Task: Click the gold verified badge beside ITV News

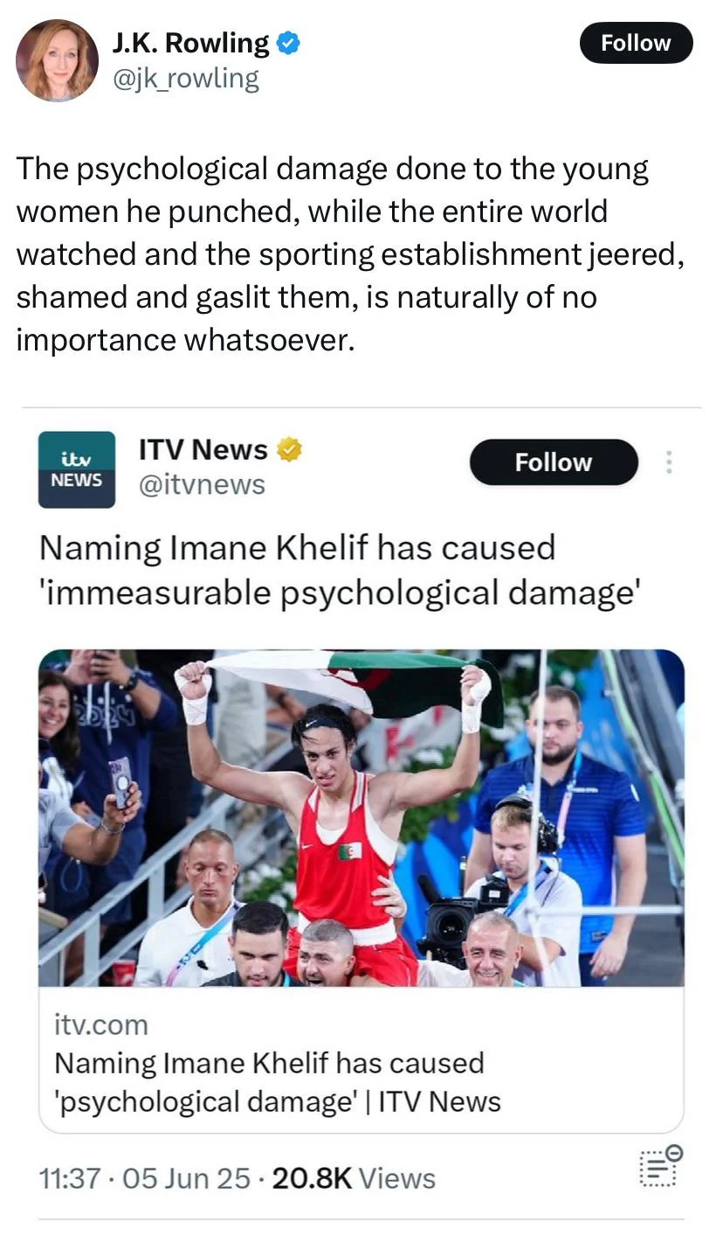Action: (x=290, y=449)
